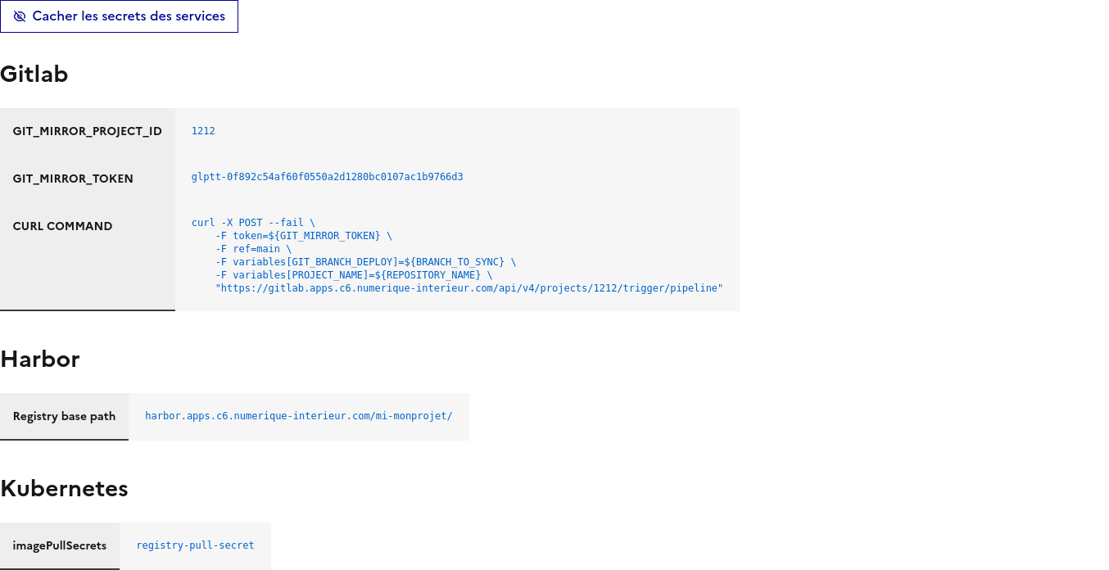Hide secrets via 'Cacher les secrets des services'

point(129,16)
